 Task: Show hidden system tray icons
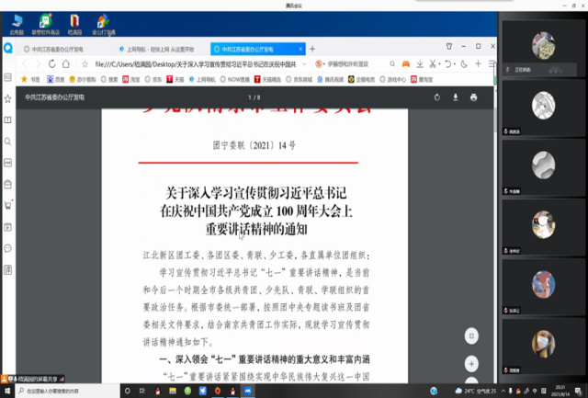click(503, 391)
